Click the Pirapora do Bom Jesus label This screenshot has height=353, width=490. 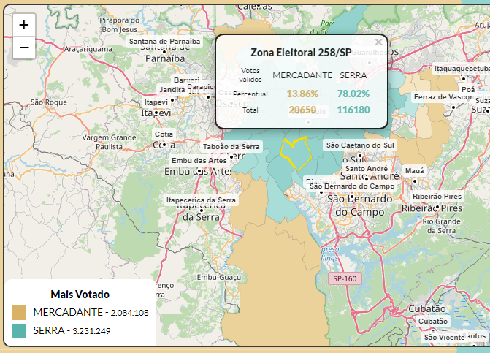[119, 25]
